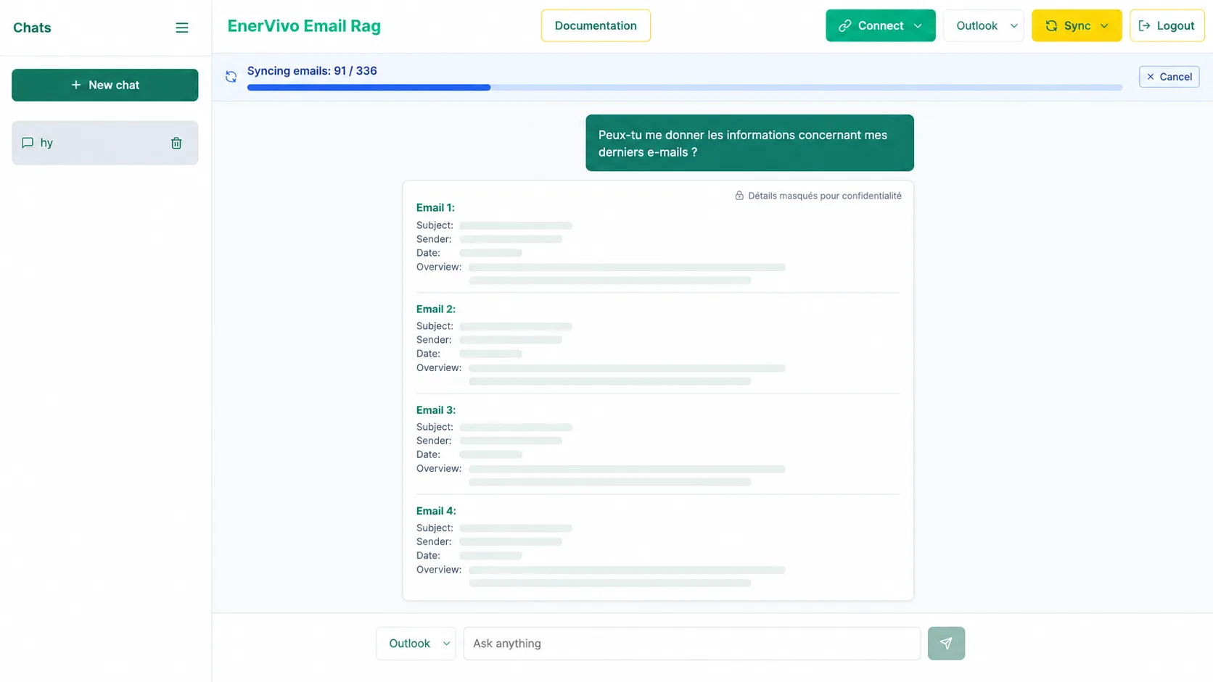
Task: Open the Documentation page
Action: tap(596, 25)
